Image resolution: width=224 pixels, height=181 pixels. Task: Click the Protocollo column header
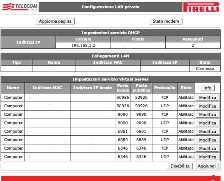[x=164, y=88]
